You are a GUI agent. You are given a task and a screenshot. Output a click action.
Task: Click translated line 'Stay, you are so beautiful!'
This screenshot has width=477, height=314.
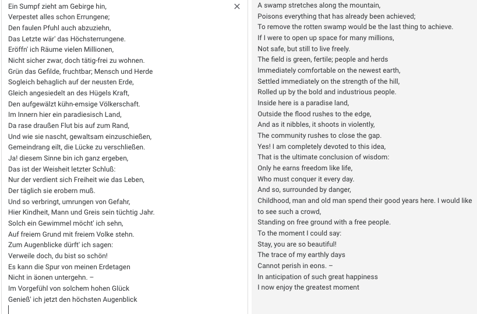coord(297,244)
